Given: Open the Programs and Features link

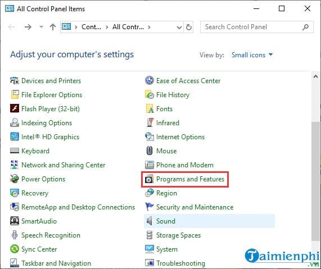Looking at the screenshot, I should (190, 179).
